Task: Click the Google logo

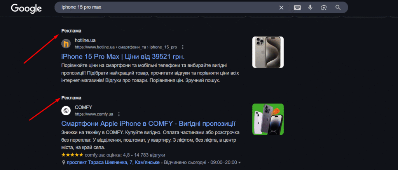Action: point(26,9)
